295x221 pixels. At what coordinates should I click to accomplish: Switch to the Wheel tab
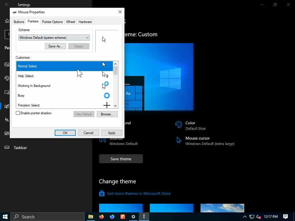pyautogui.click(x=71, y=22)
